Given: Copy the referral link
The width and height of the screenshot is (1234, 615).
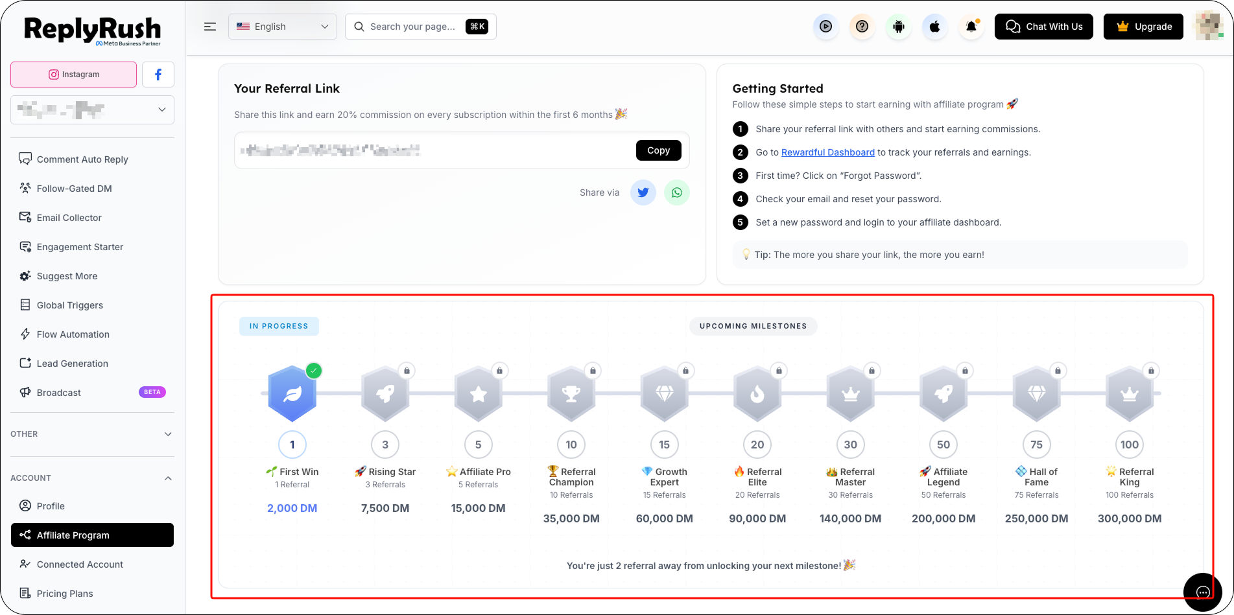Looking at the screenshot, I should tap(659, 150).
